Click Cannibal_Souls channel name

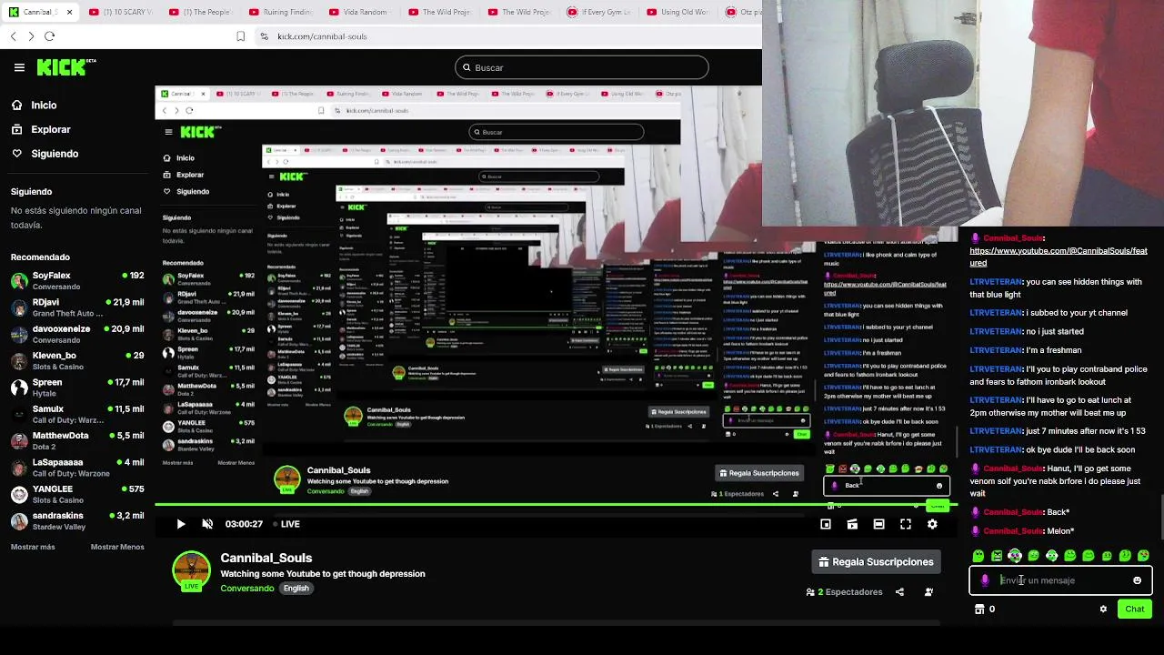click(x=266, y=558)
